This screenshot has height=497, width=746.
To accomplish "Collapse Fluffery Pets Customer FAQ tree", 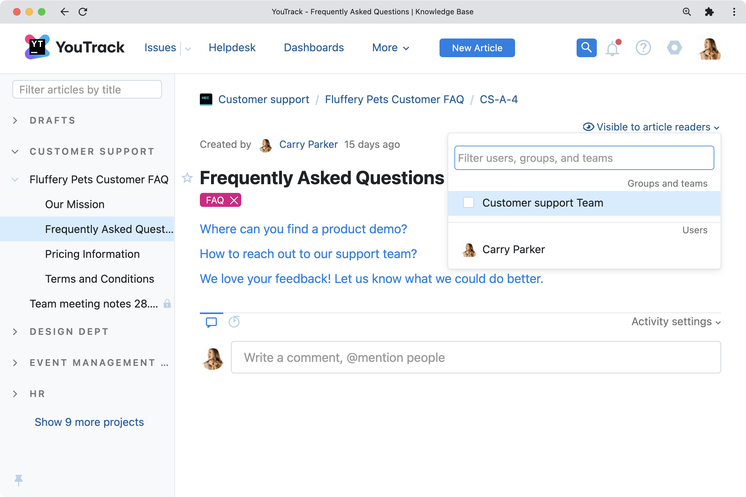I will [x=15, y=180].
